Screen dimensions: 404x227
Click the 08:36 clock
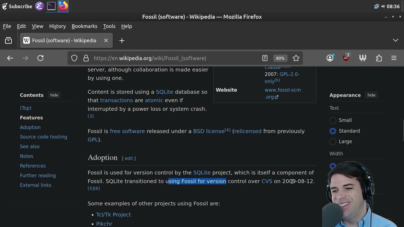(393, 6)
